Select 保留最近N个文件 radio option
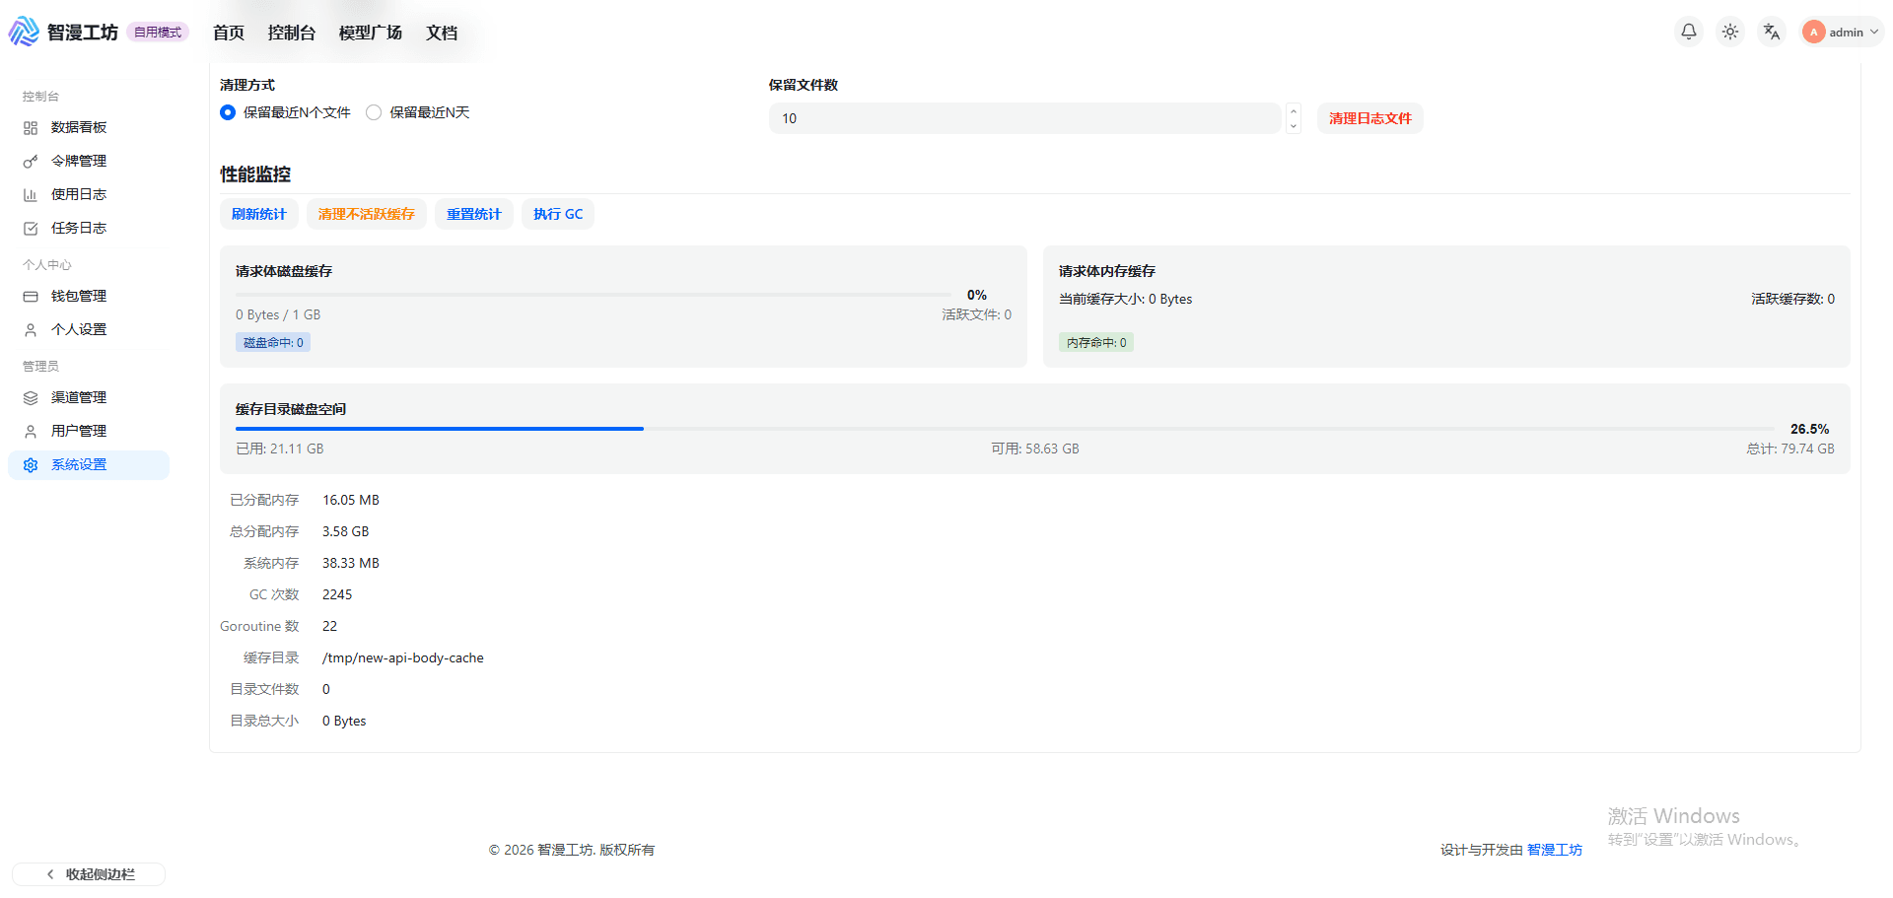 tap(228, 112)
